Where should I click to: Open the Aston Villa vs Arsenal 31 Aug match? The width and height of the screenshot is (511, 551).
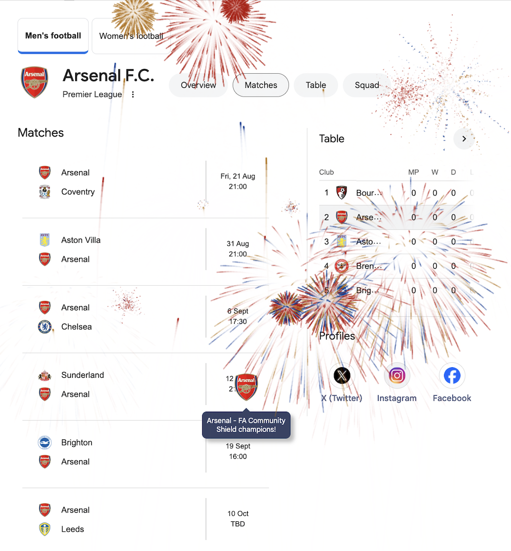pos(146,250)
